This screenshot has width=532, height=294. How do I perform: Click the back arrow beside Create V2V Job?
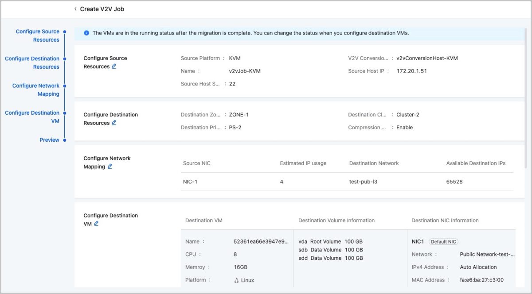point(75,9)
